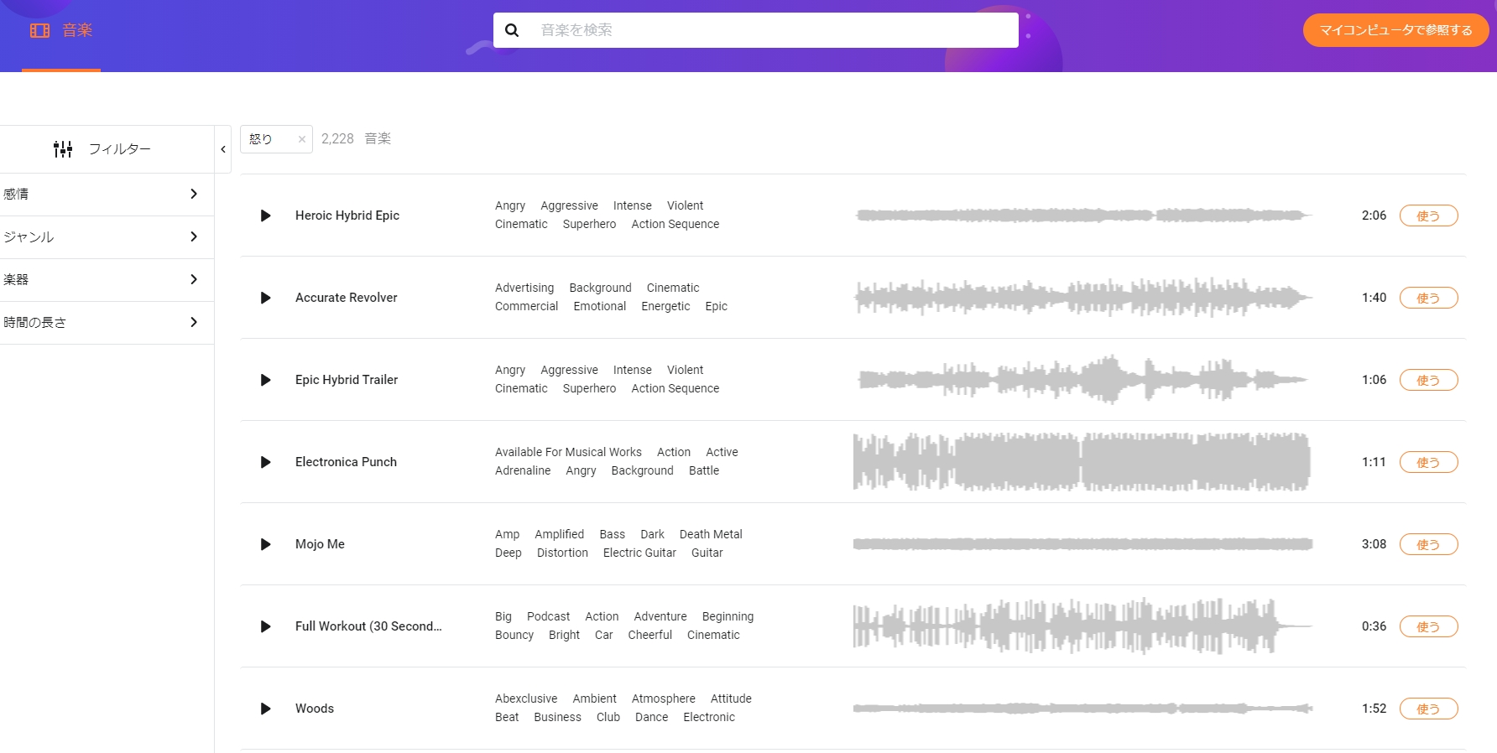Viewport: 1497px width, 753px height.
Task: Collapse the filter sidebar with arrow
Action: (x=223, y=149)
